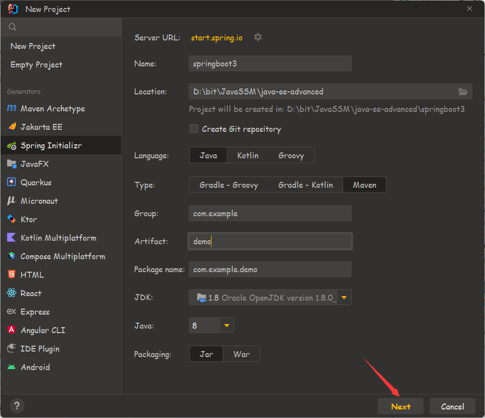The width and height of the screenshot is (485, 418).
Task: Choose Gradle - Groovy project type
Action: 229,185
